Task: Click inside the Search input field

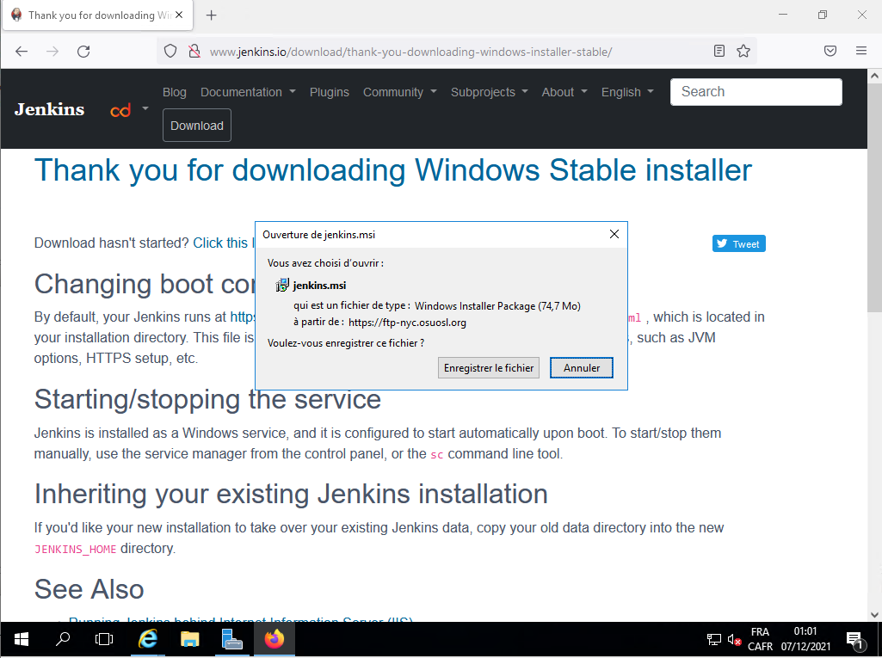Action: (756, 92)
